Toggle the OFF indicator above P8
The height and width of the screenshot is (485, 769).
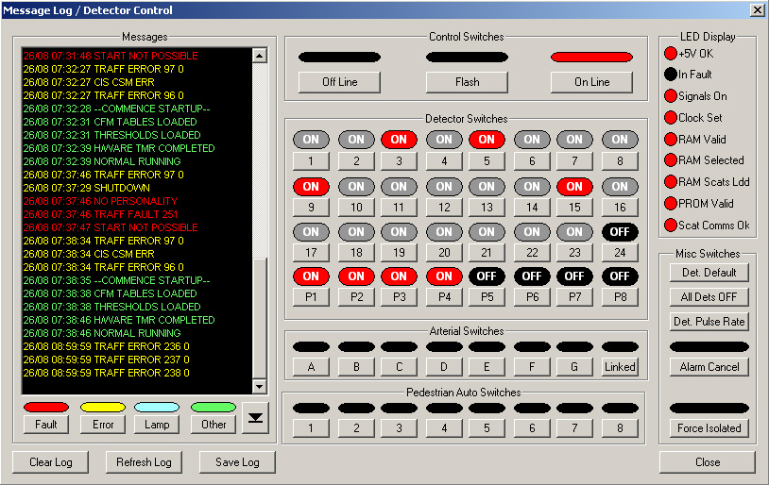(620, 276)
